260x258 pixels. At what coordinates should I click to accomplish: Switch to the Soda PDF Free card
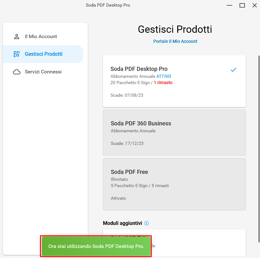pos(174,184)
